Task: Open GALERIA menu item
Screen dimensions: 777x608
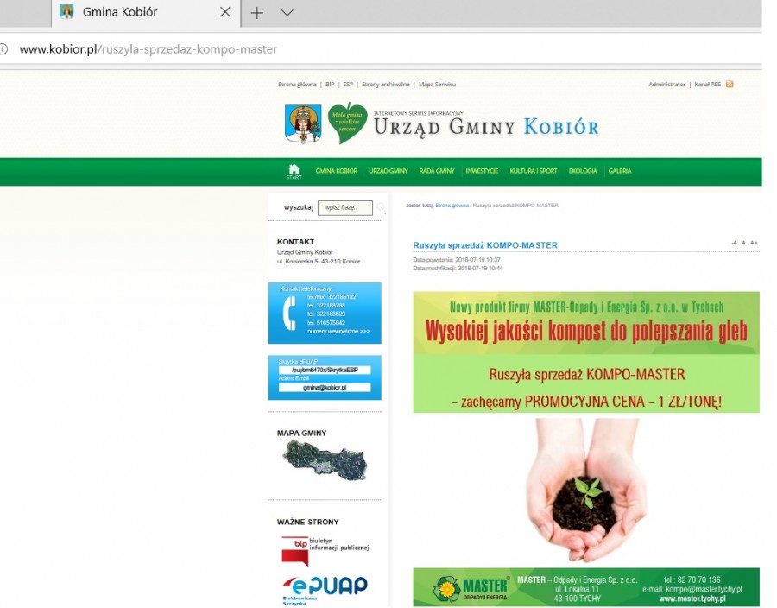Action: tap(619, 171)
